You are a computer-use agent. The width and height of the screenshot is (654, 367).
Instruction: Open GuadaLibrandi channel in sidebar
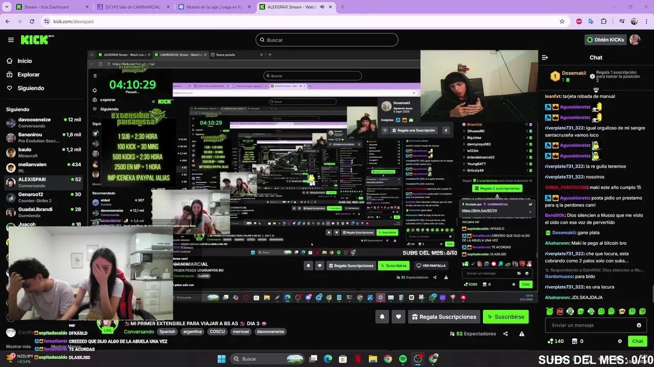43,212
